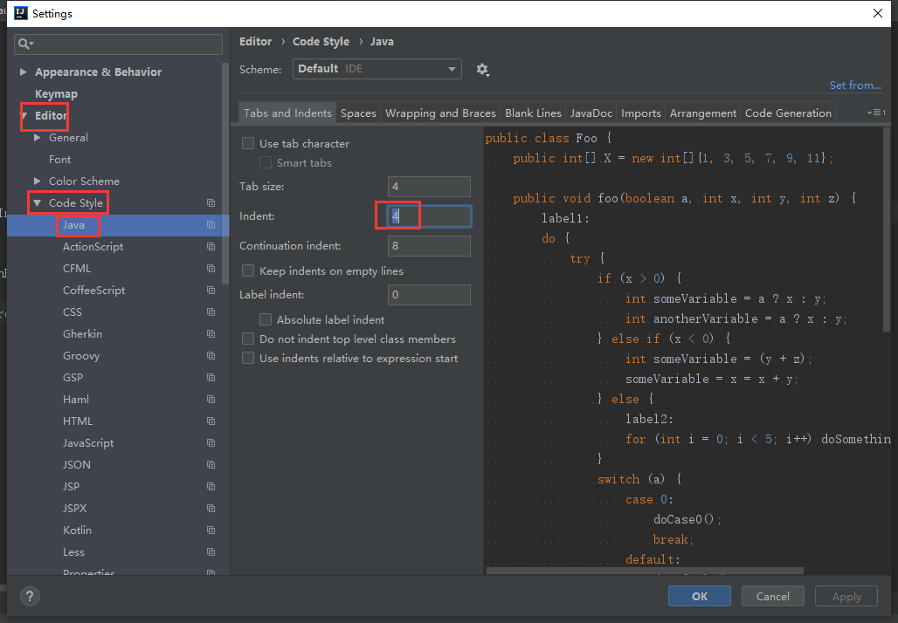Click the copy-settings icon next to Gherkin
The height and width of the screenshot is (623, 898).
211,333
